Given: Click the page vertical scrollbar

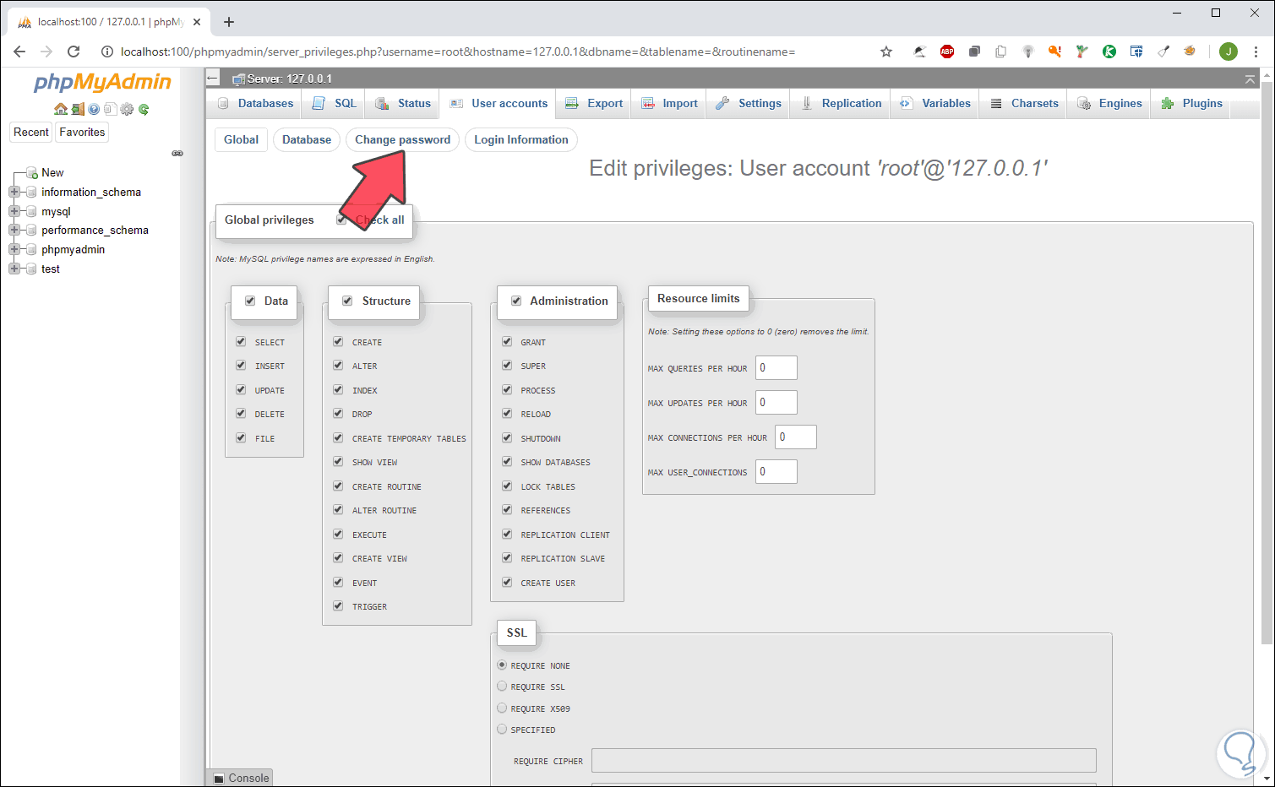Looking at the screenshot, I should point(1267,363).
